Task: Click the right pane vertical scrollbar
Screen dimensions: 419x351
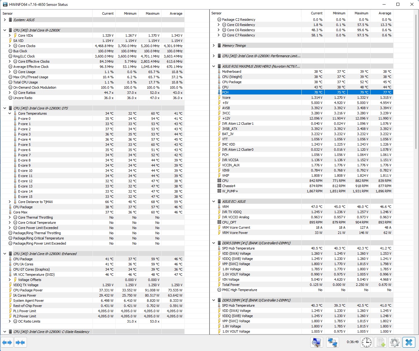Action: 416,171
